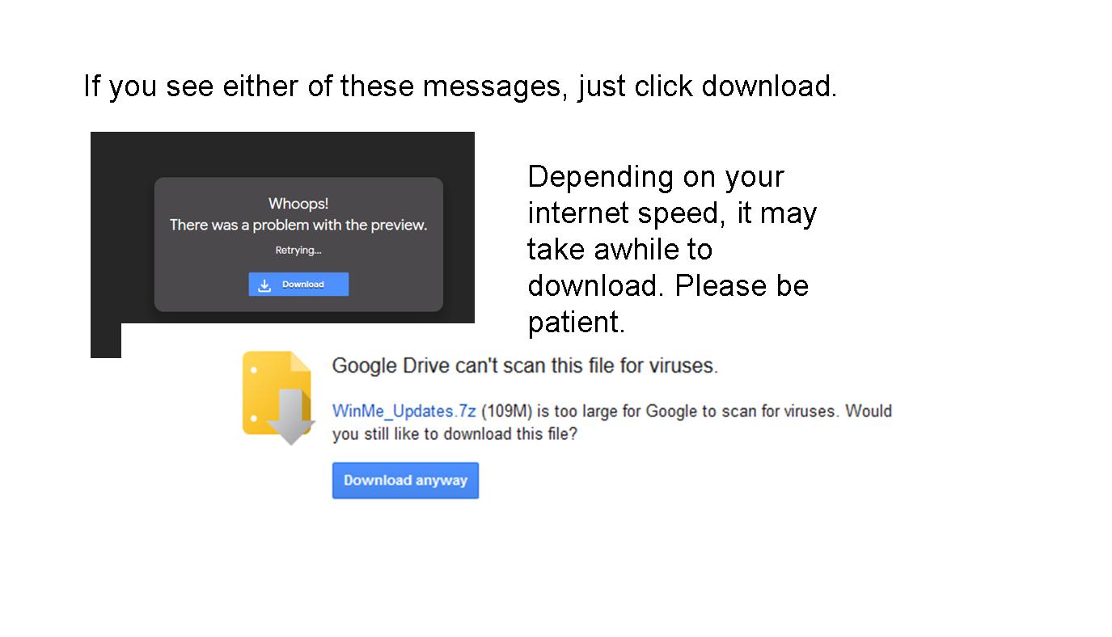Click the 'can't scan this file for viruses' heading
Image resolution: width=1112 pixels, height=637 pixels.
(525, 365)
